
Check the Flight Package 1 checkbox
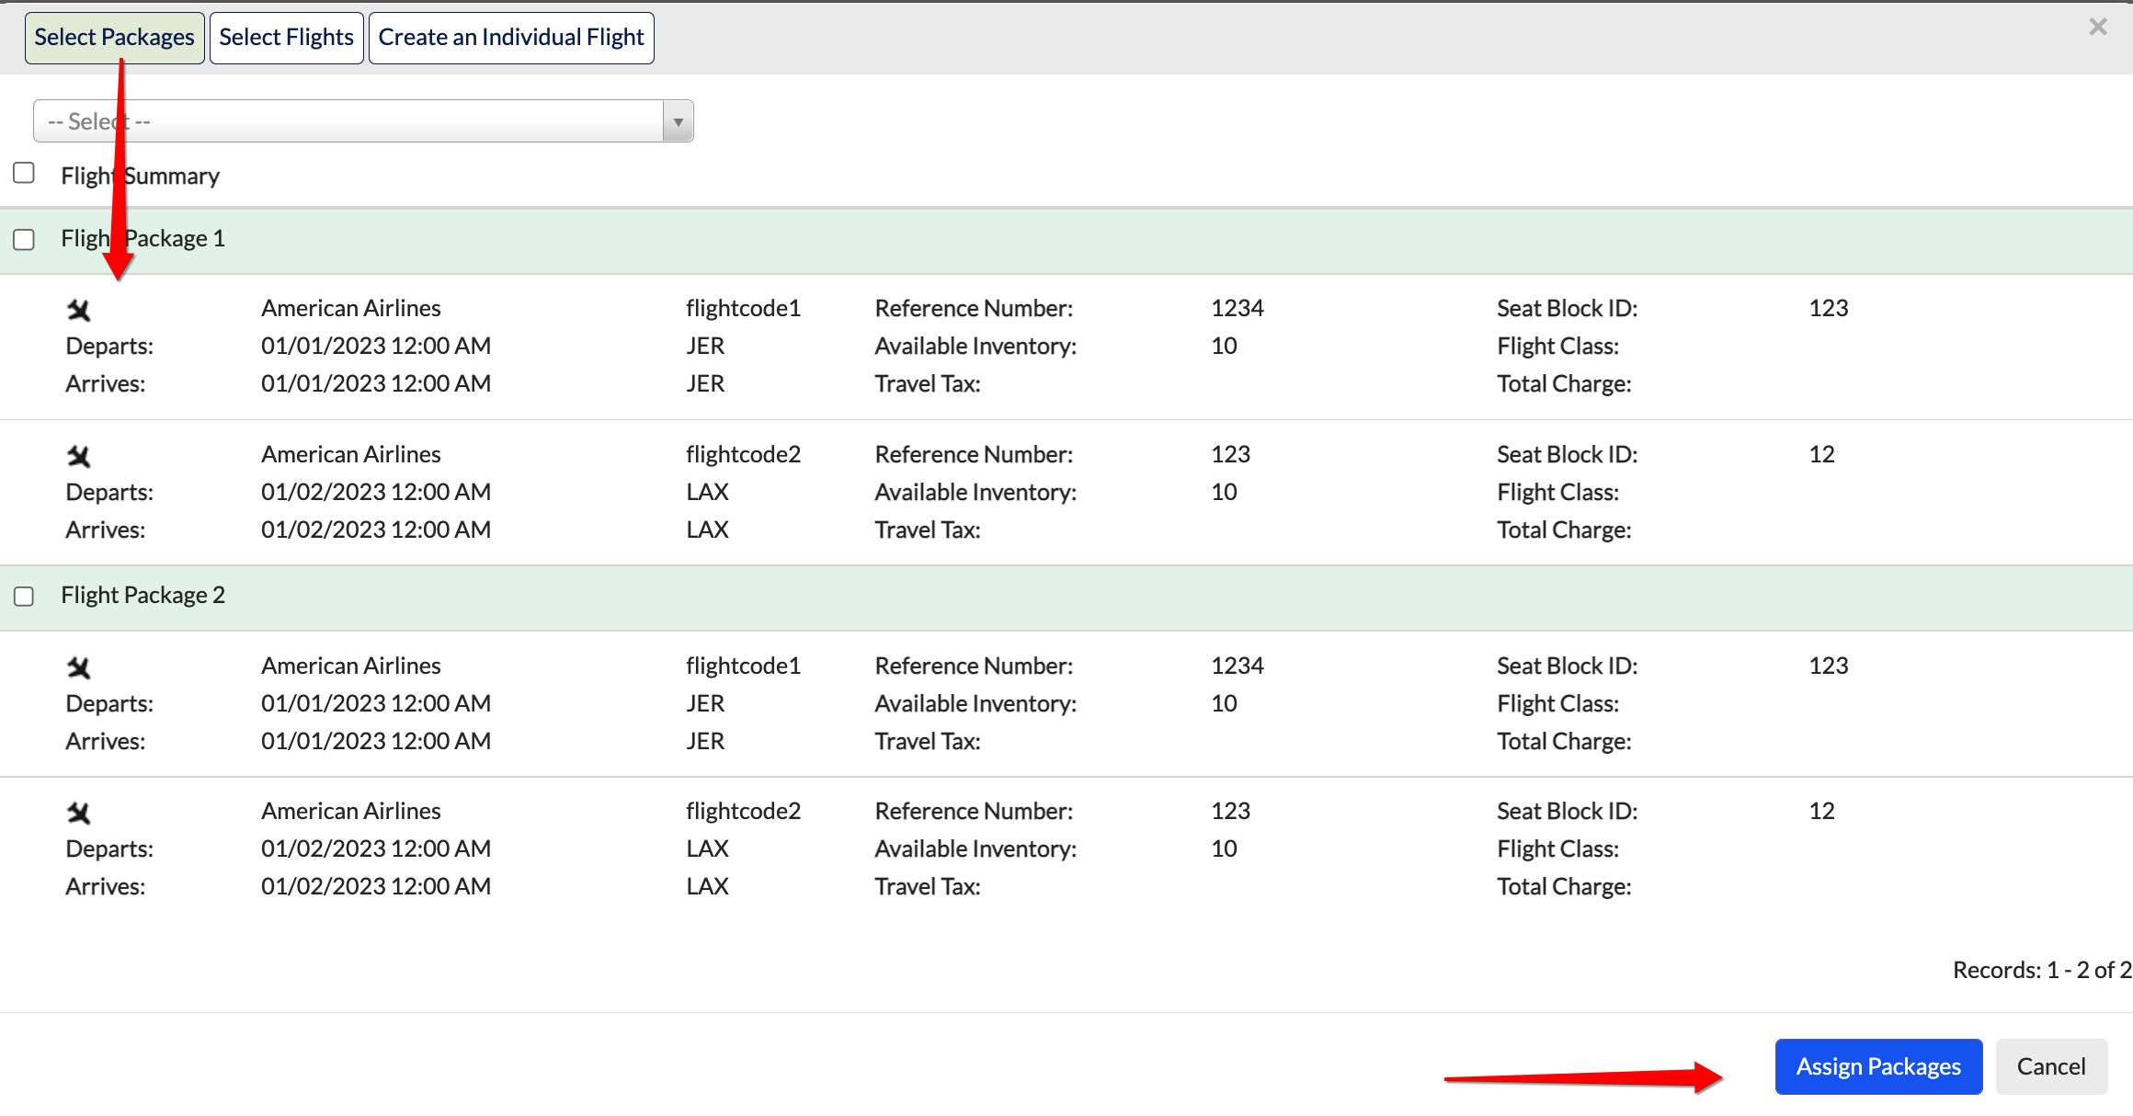[x=24, y=240]
